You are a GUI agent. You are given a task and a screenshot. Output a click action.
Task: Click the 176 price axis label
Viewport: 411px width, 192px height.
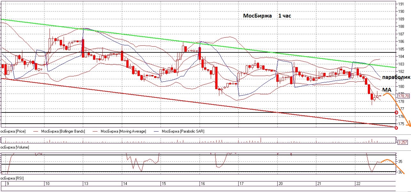(401, 116)
